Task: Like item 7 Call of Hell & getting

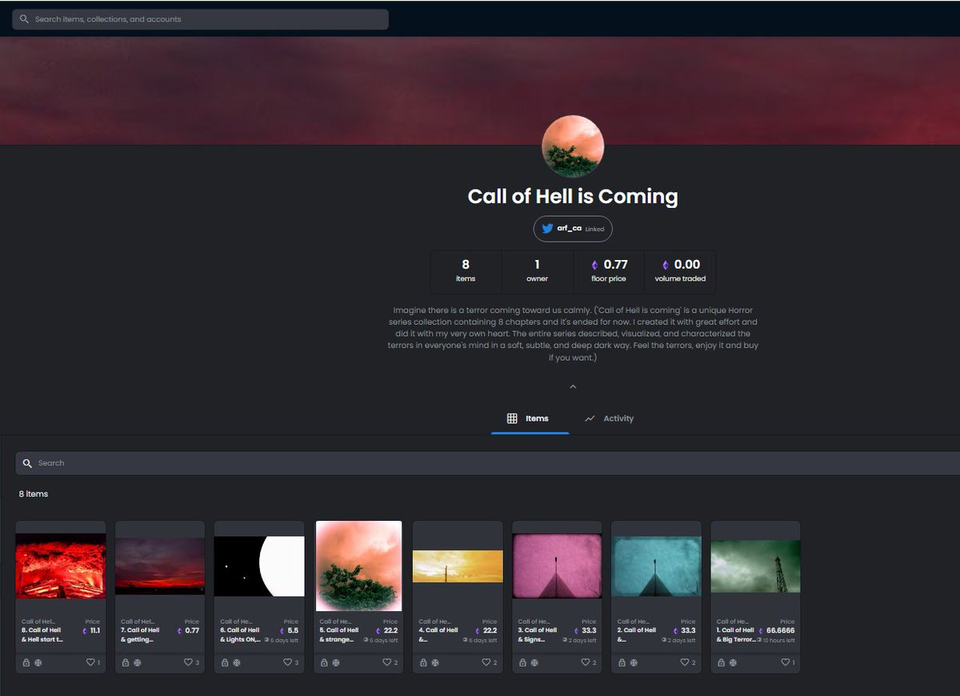Action: pyautogui.click(x=189, y=662)
